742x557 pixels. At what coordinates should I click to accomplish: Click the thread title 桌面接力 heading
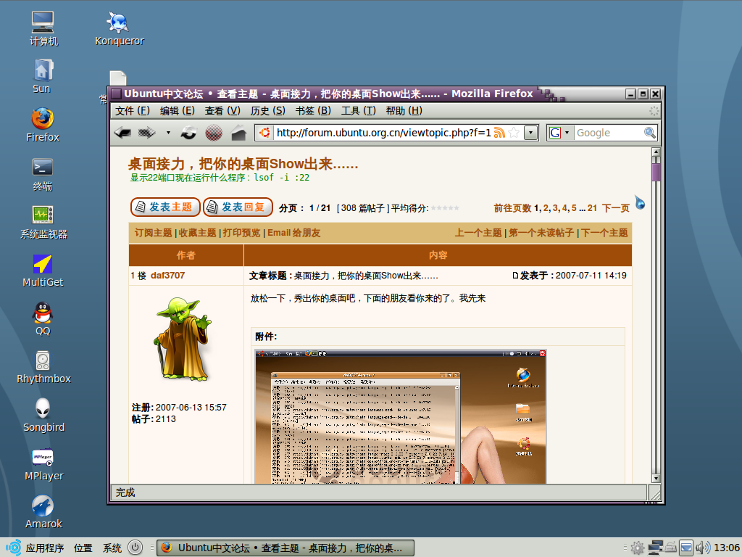tap(243, 164)
